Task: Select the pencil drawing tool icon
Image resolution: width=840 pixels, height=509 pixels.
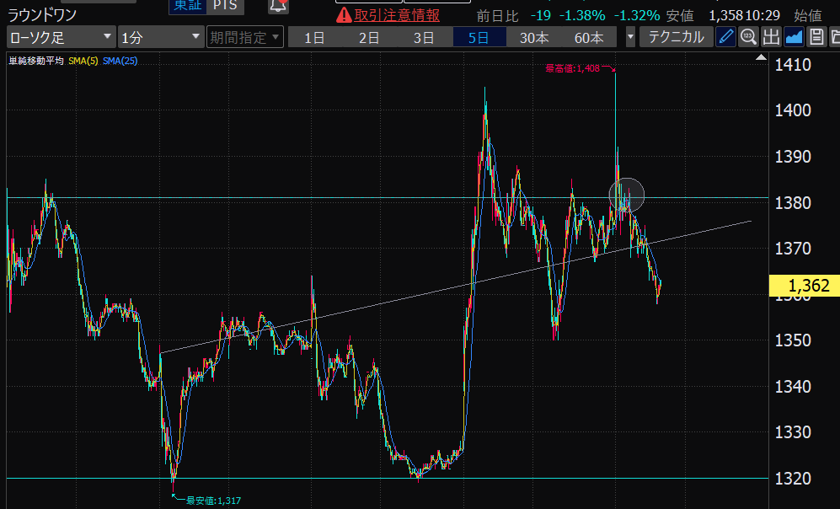Action: tap(725, 37)
